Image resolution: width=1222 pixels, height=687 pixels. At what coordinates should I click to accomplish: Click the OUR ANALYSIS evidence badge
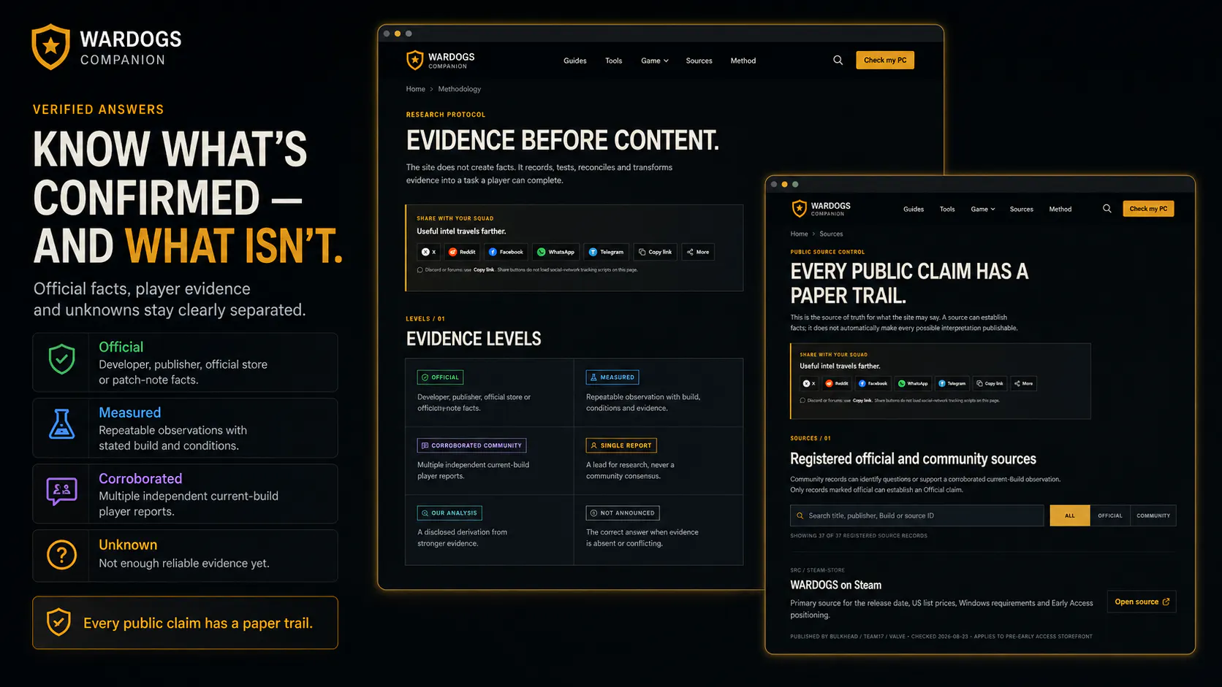pyautogui.click(x=449, y=513)
